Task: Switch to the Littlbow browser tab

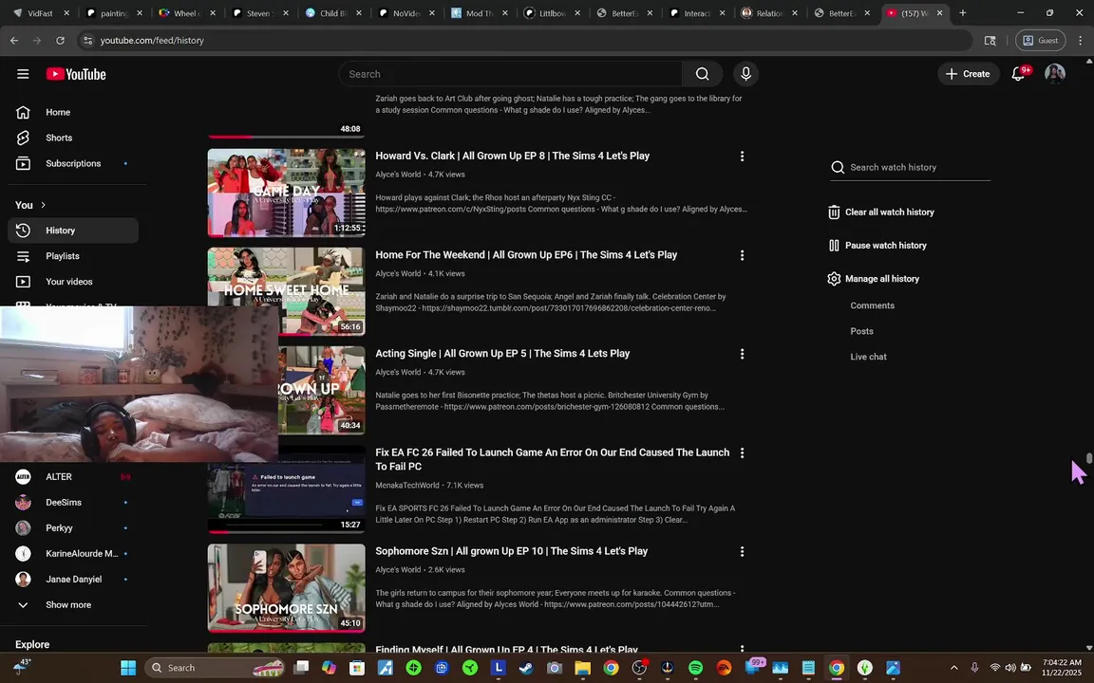Action: [x=553, y=13]
